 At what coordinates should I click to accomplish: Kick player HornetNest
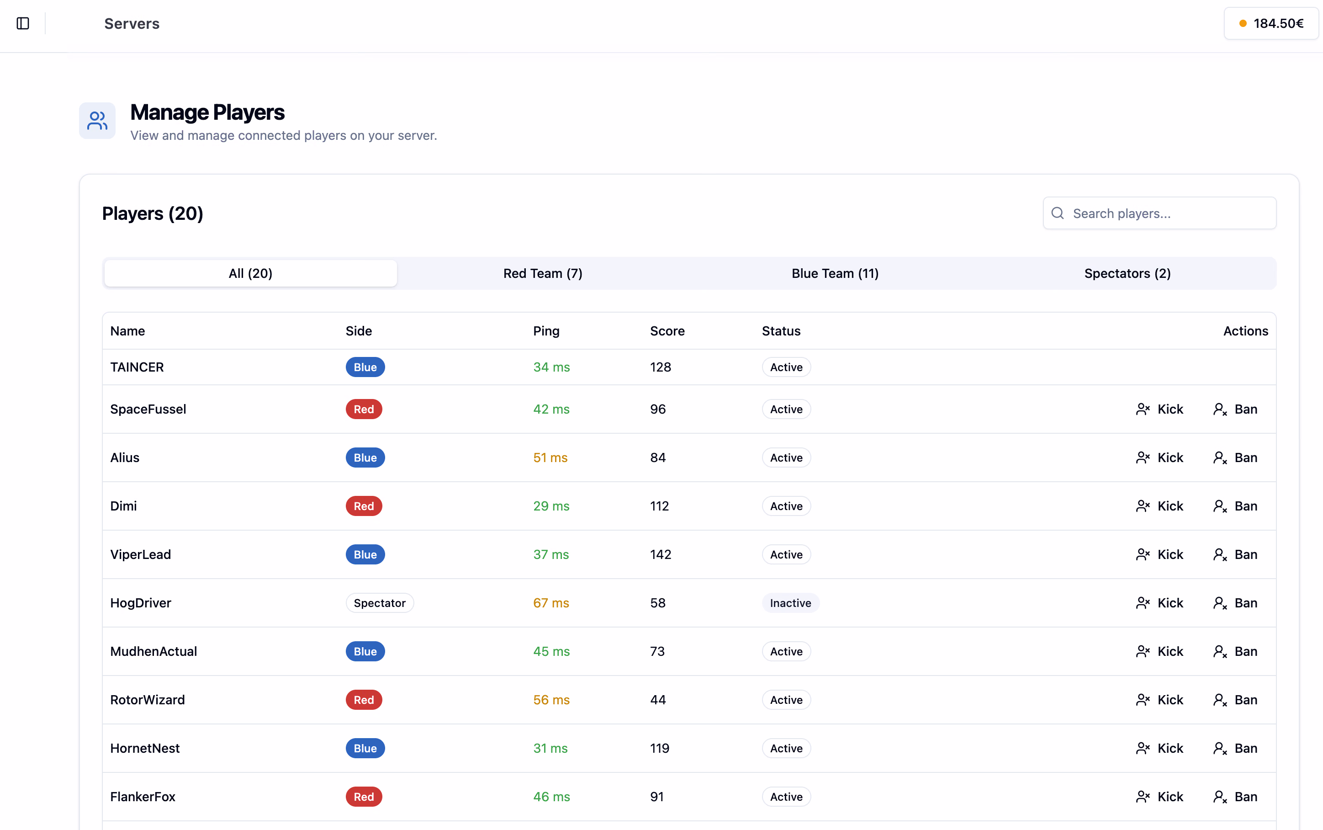[x=1159, y=748]
